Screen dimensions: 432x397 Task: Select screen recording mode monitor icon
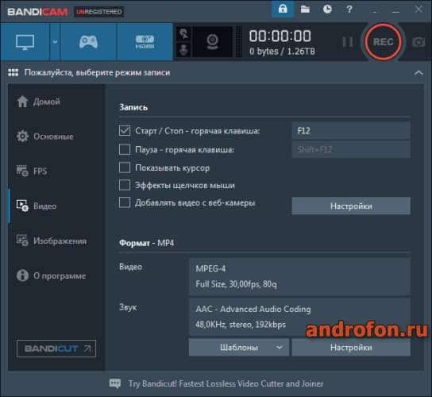(25, 42)
